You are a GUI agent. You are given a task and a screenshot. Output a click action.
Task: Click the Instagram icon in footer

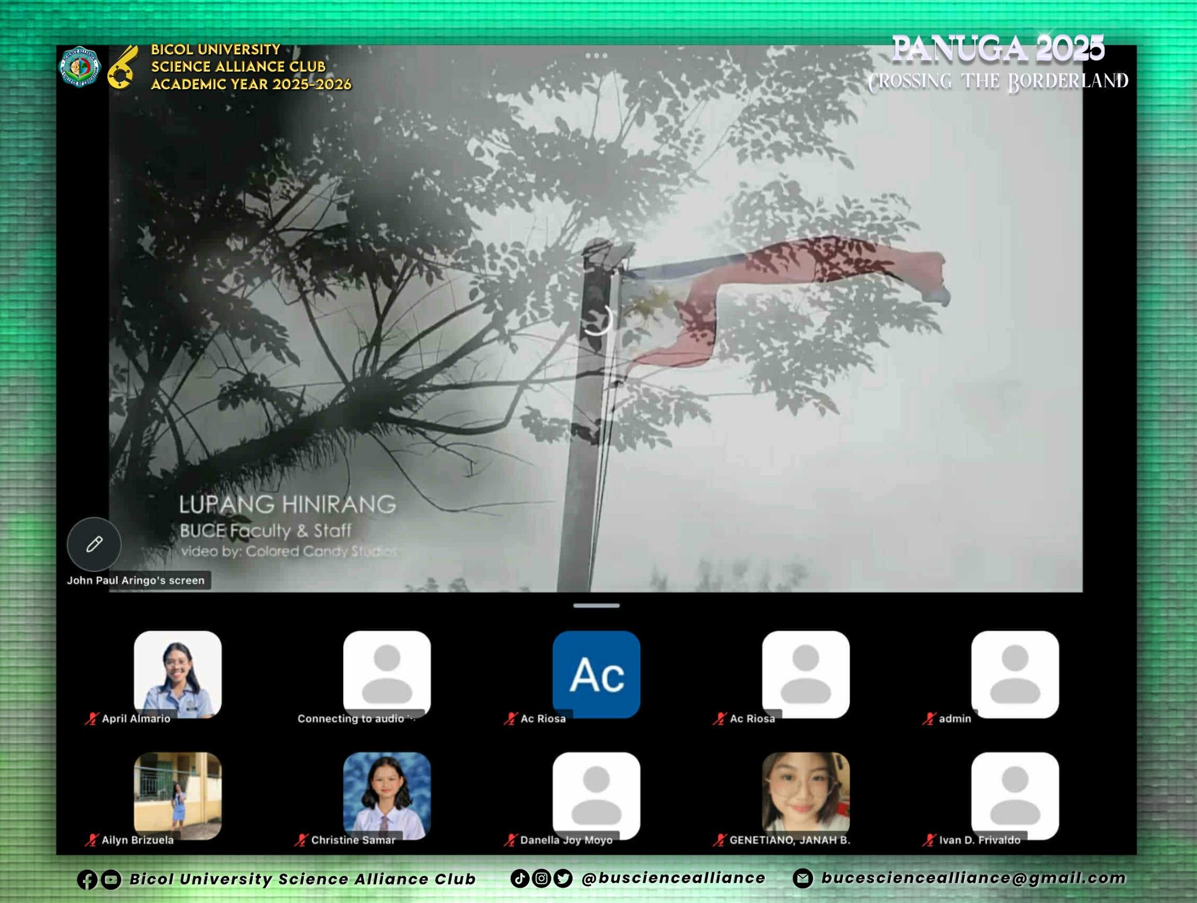point(541,878)
